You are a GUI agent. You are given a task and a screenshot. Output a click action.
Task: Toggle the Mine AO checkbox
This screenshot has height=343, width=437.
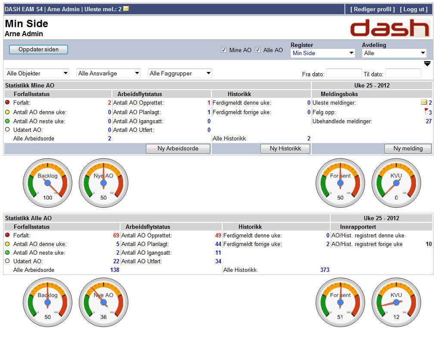(x=223, y=50)
